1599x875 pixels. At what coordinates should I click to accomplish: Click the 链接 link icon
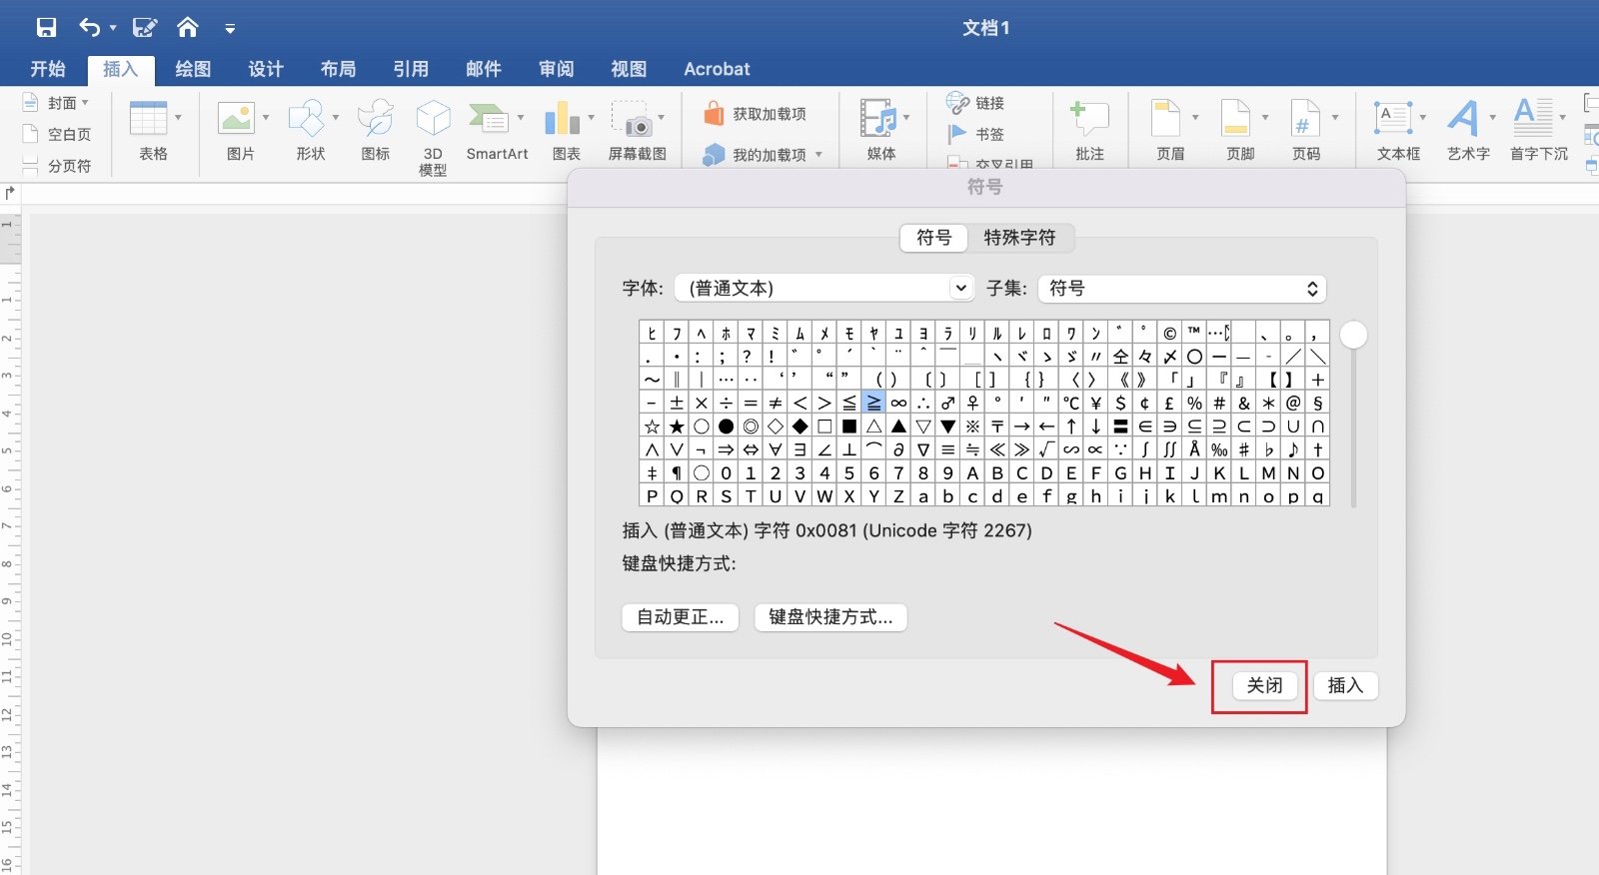click(x=957, y=103)
